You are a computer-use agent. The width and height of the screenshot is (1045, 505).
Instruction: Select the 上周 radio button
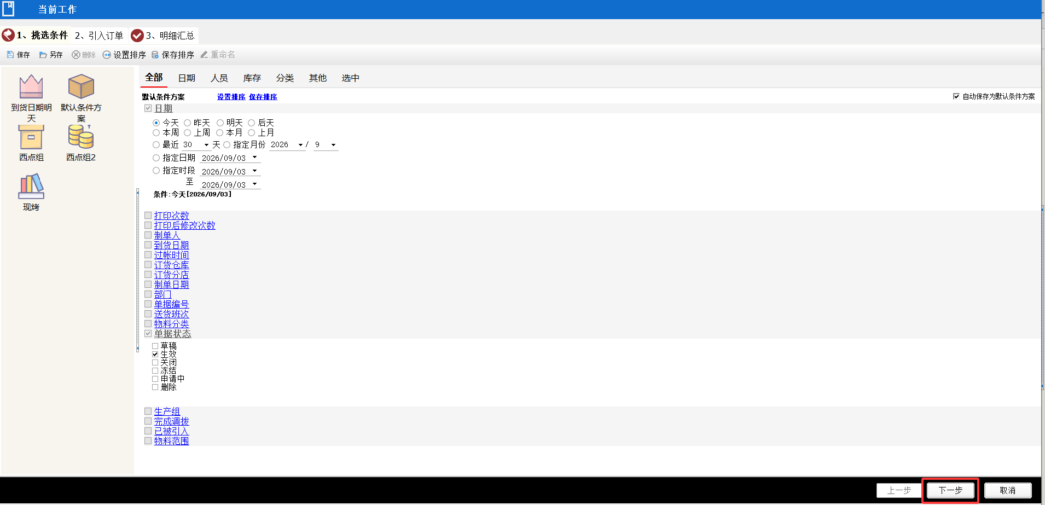pos(187,132)
